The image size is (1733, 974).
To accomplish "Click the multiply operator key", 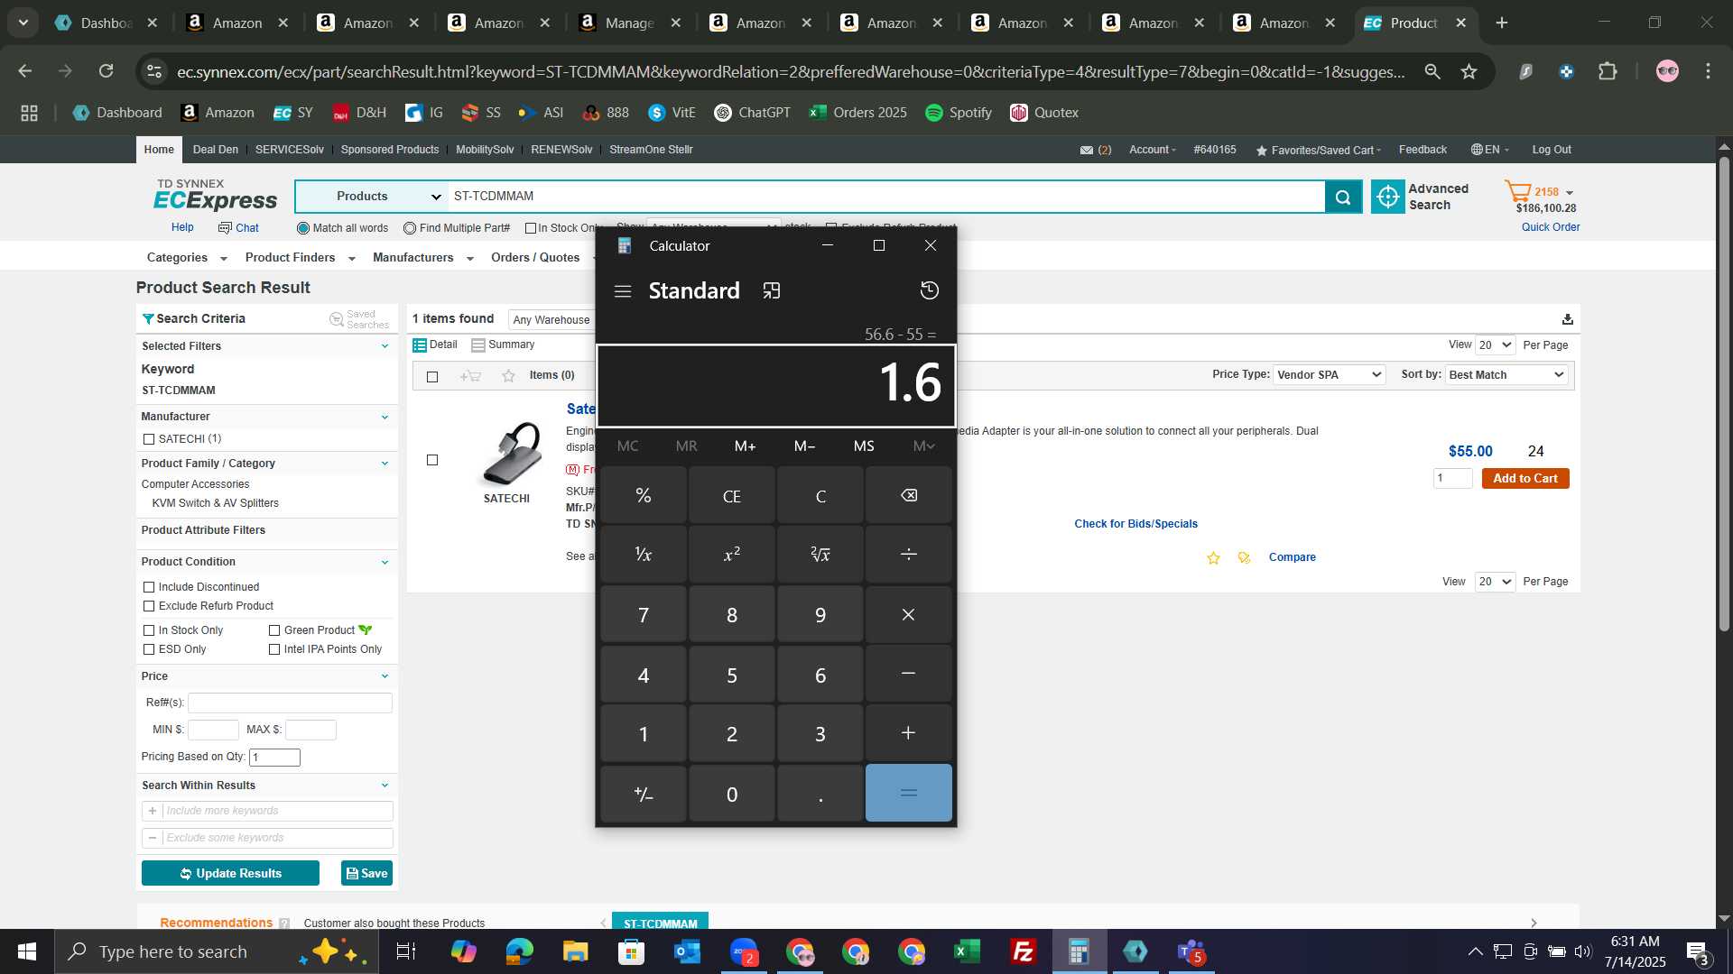I will (x=908, y=614).
